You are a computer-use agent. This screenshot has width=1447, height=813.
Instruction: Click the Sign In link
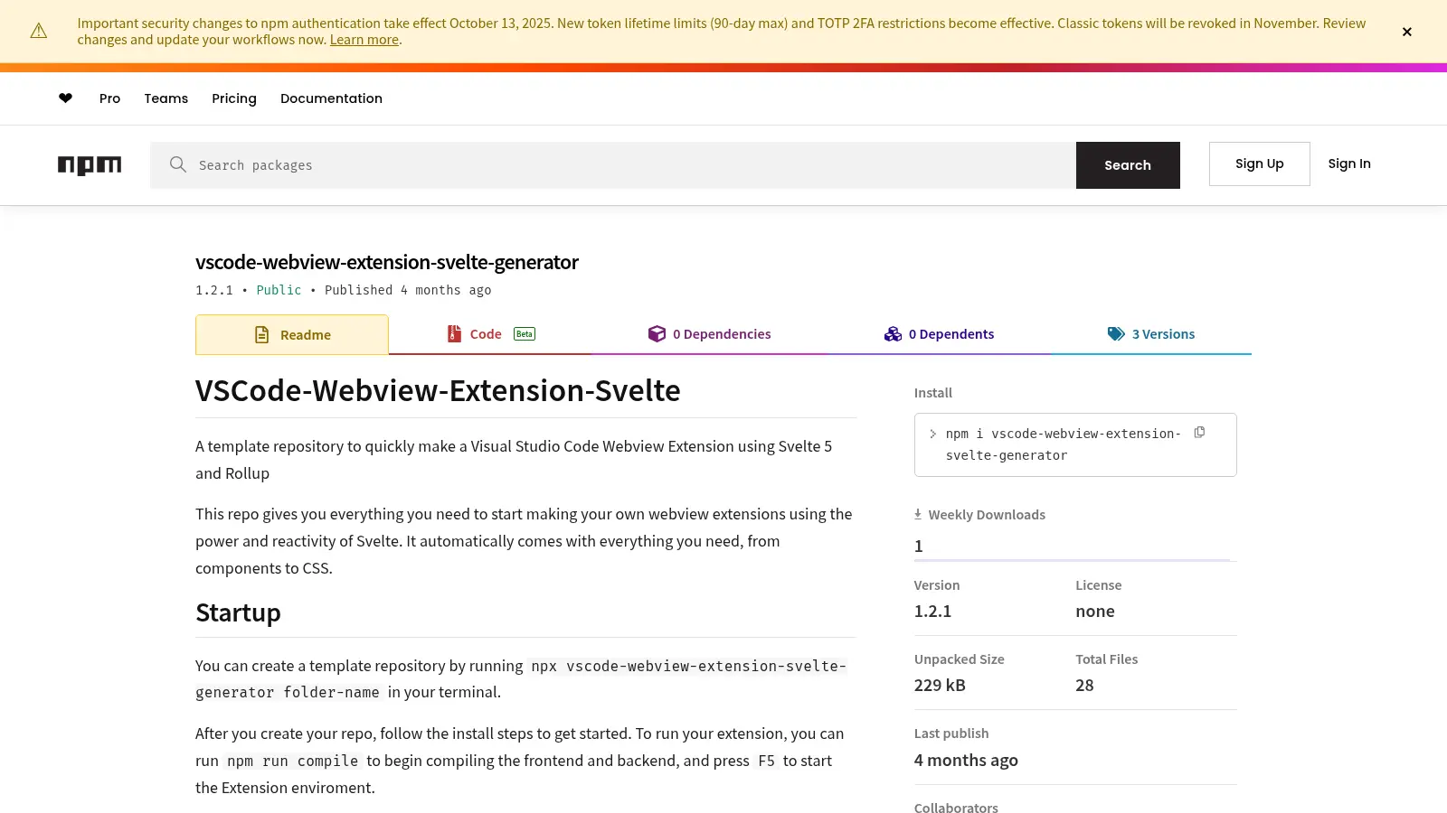click(1349, 164)
